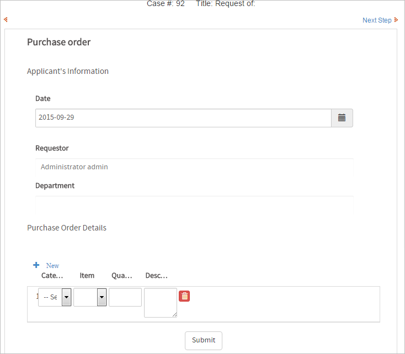
Task: Click the Date input field
Action: 183,118
